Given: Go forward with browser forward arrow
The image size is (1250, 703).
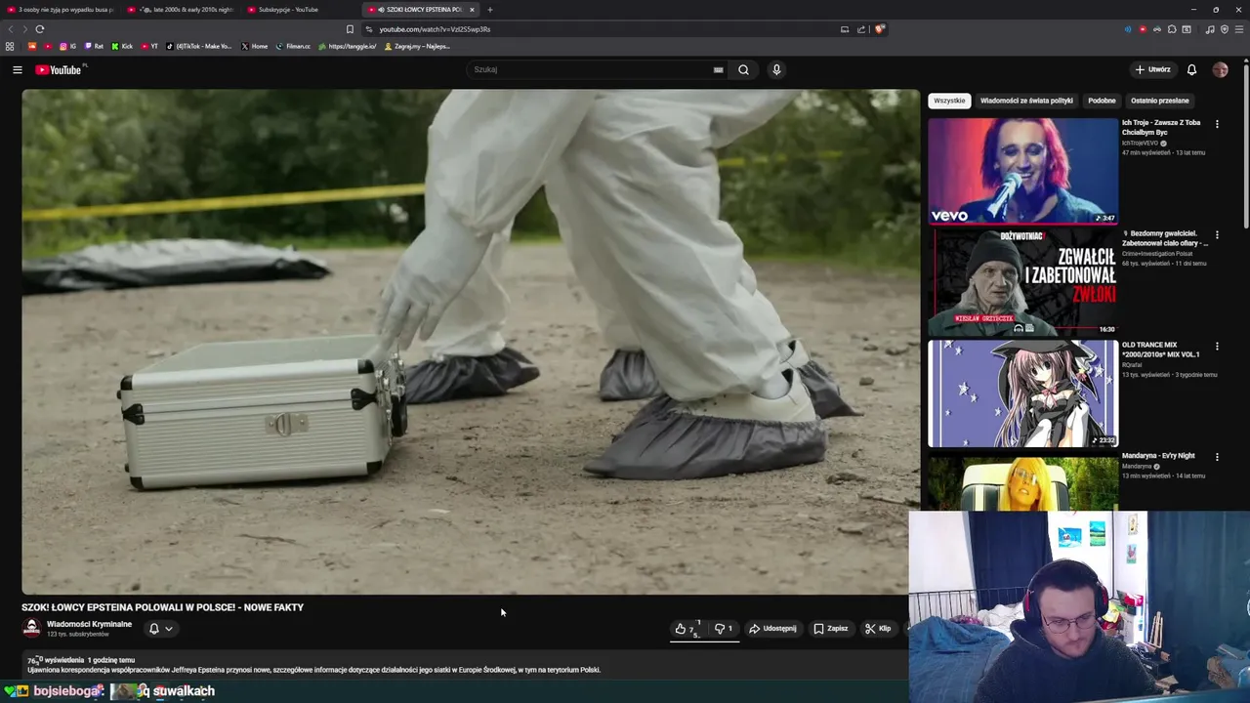Looking at the screenshot, I should [x=25, y=29].
